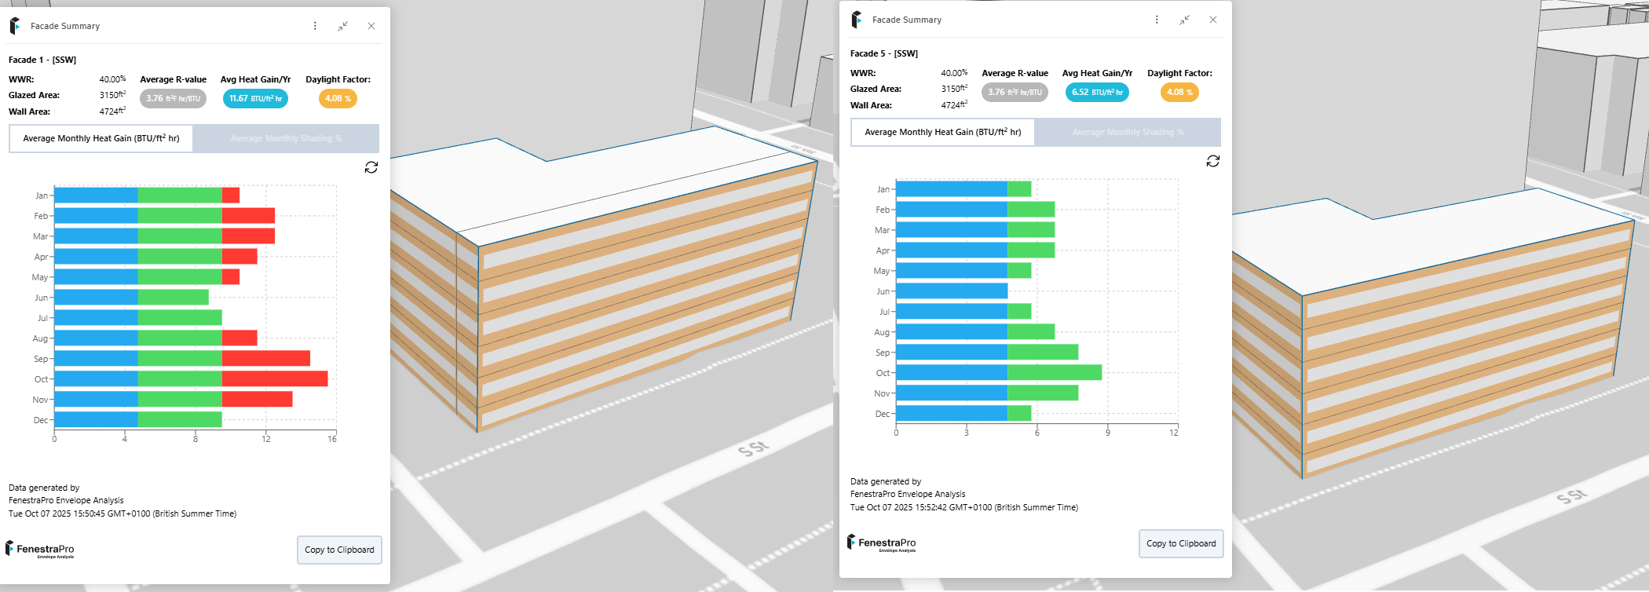Click the red October bar segment in Facade 1 chart

(x=275, y=378)
